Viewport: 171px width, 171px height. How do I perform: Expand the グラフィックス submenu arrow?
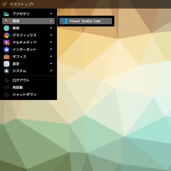51,35
